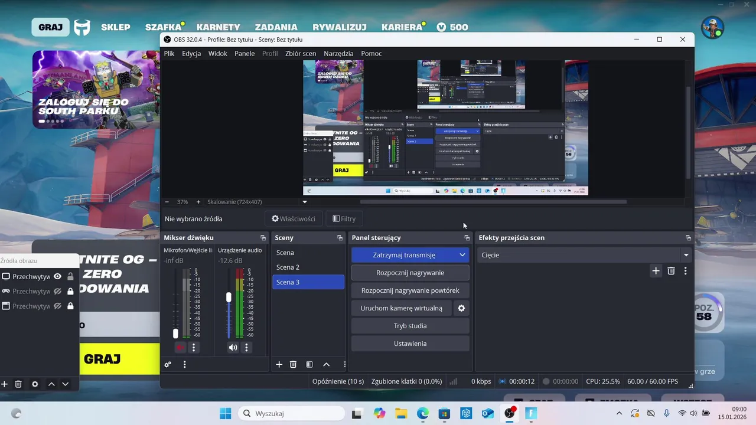The image size is (756, 425).
Task: Hide the first Przechwytyw source with the eye icon
Action: (57, 276)
